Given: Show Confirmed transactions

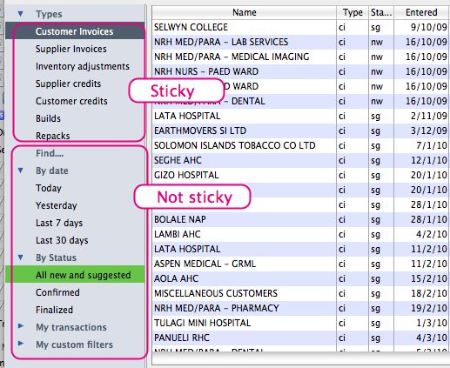Looking at the screenshot, I should (x=75, y=292).
